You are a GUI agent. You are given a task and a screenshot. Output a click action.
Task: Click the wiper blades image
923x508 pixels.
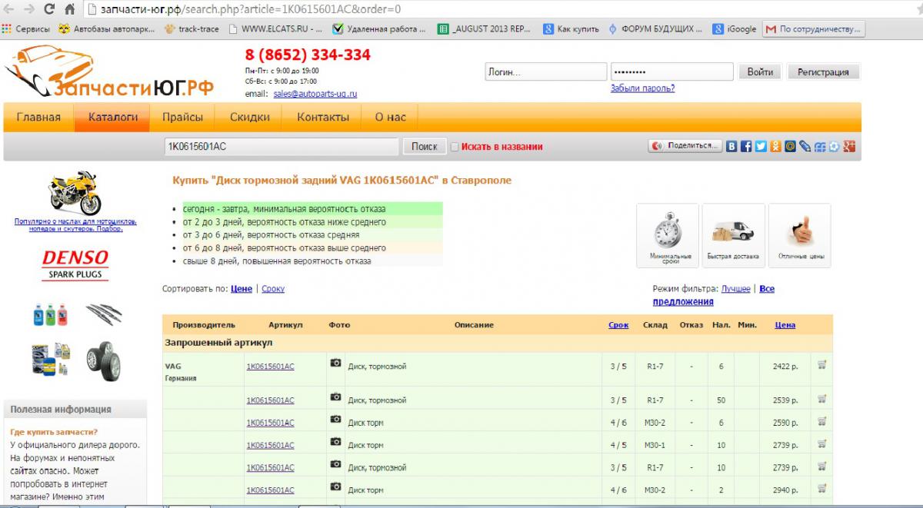pos(103,314)
